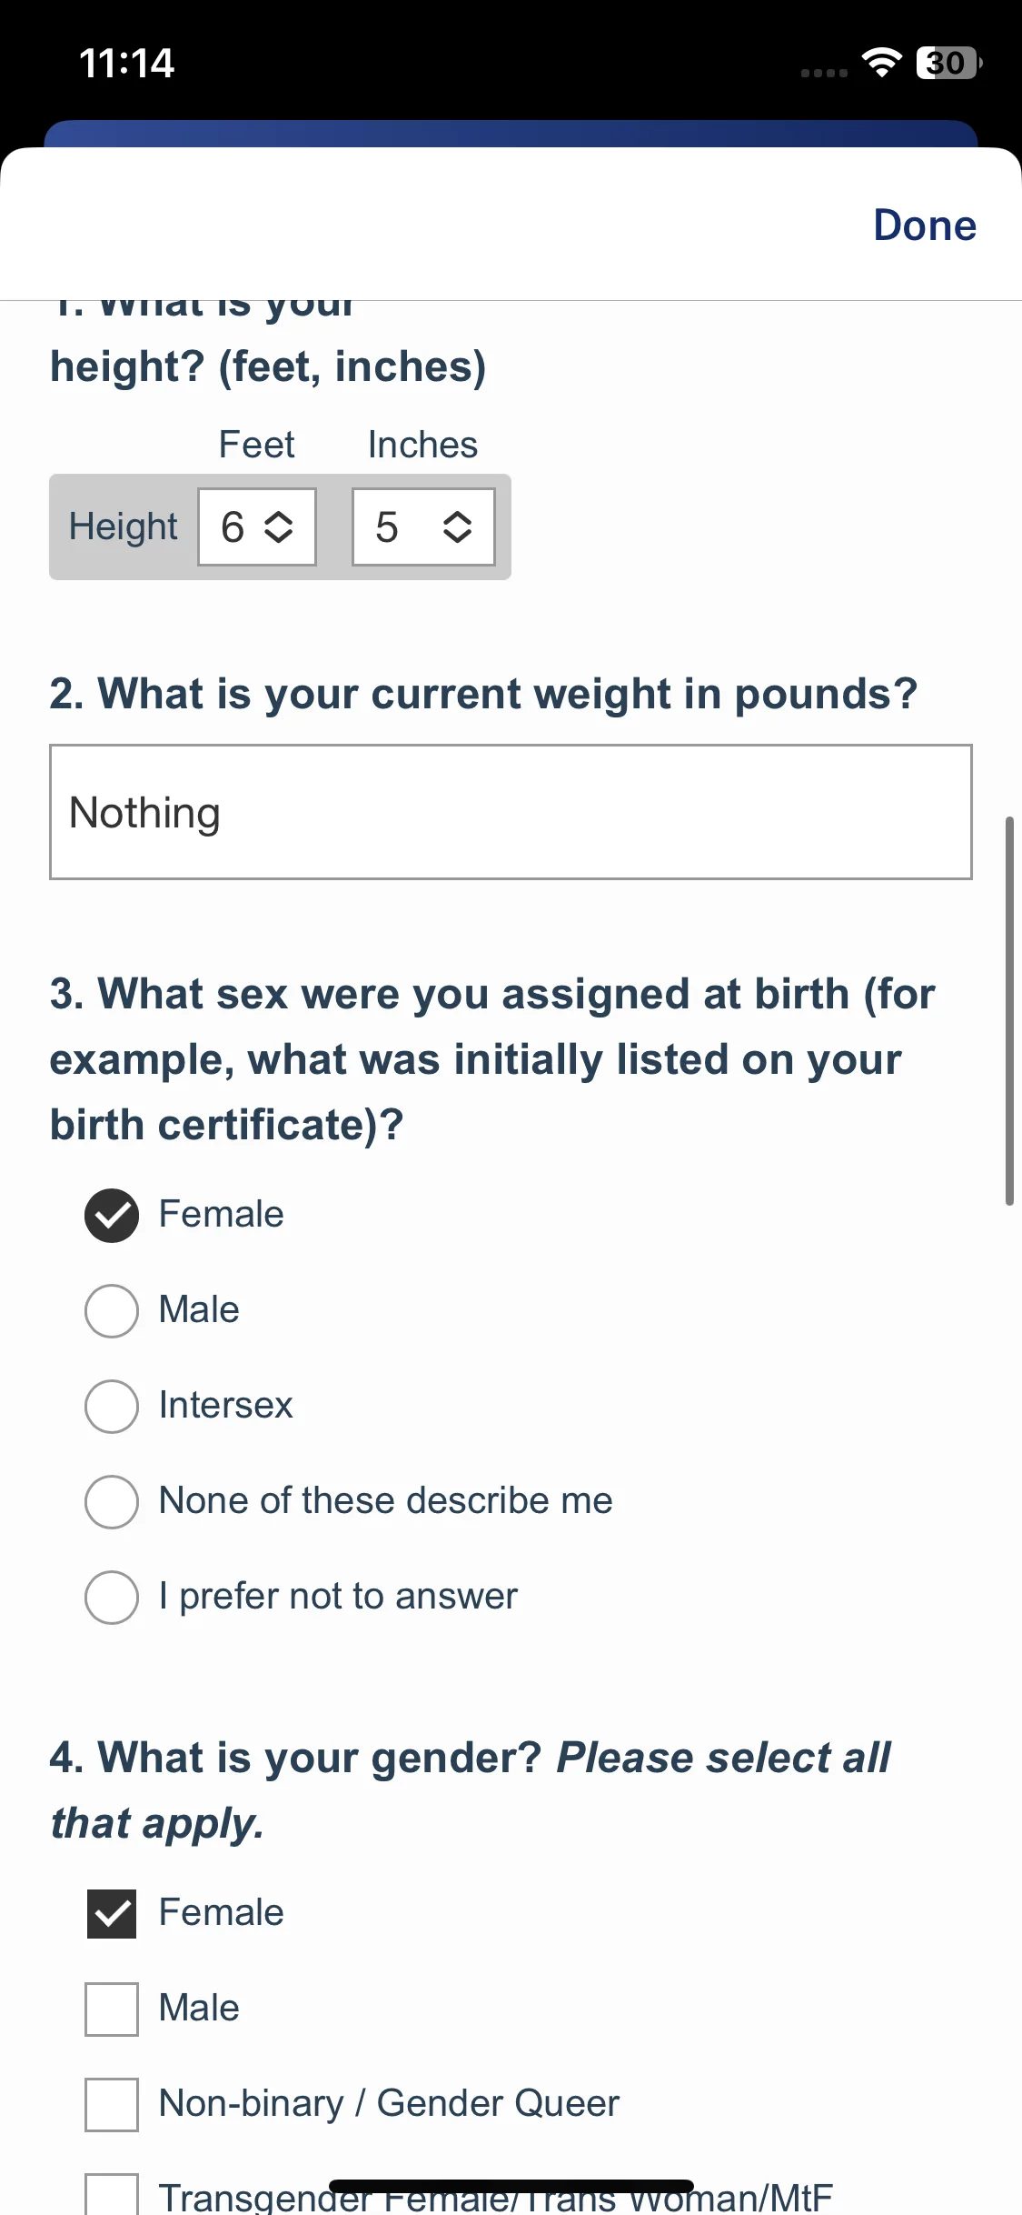Check Transgender Female/Trans Woman/MtF box
The image size is (1022, 2215).
click(112, 2195)
